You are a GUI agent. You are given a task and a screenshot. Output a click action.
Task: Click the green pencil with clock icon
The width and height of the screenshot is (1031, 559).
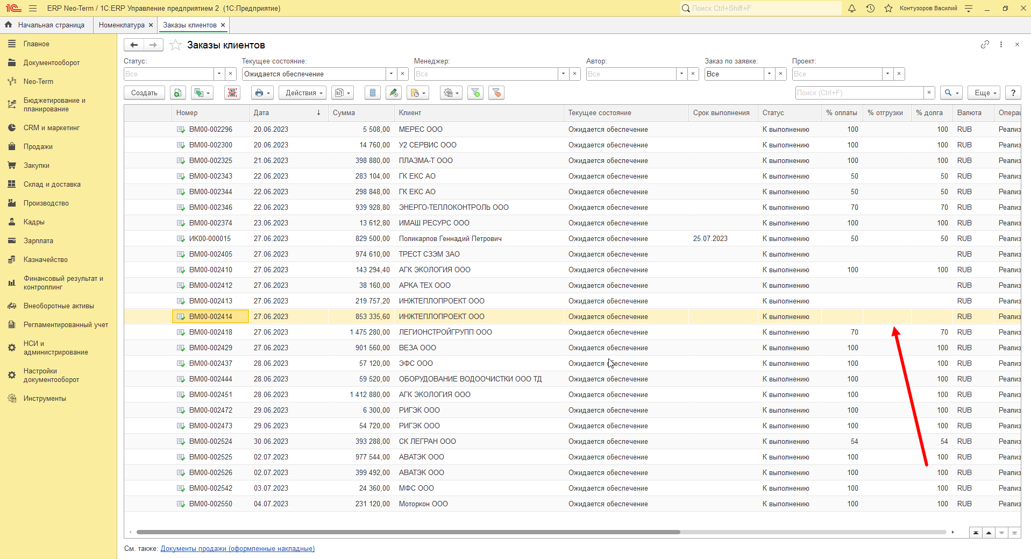[394, 93]
